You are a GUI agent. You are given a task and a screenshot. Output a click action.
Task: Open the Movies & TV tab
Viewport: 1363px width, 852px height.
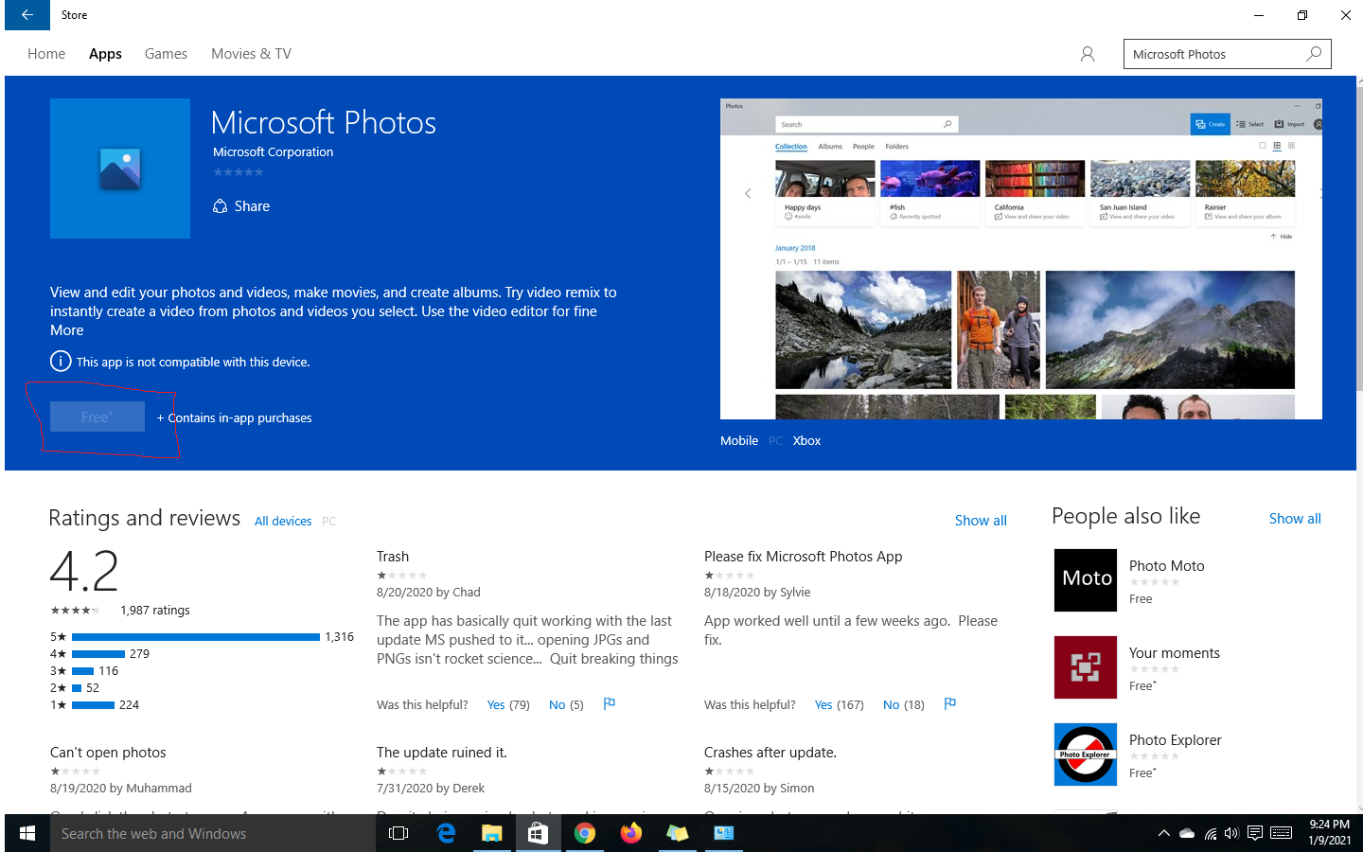point(251,54)
